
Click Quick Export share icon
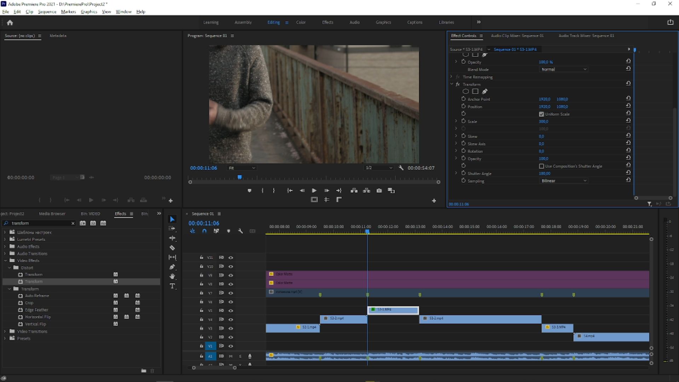tap(671, 22)
